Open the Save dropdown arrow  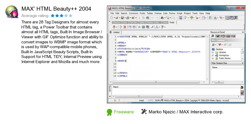(125, 18)
